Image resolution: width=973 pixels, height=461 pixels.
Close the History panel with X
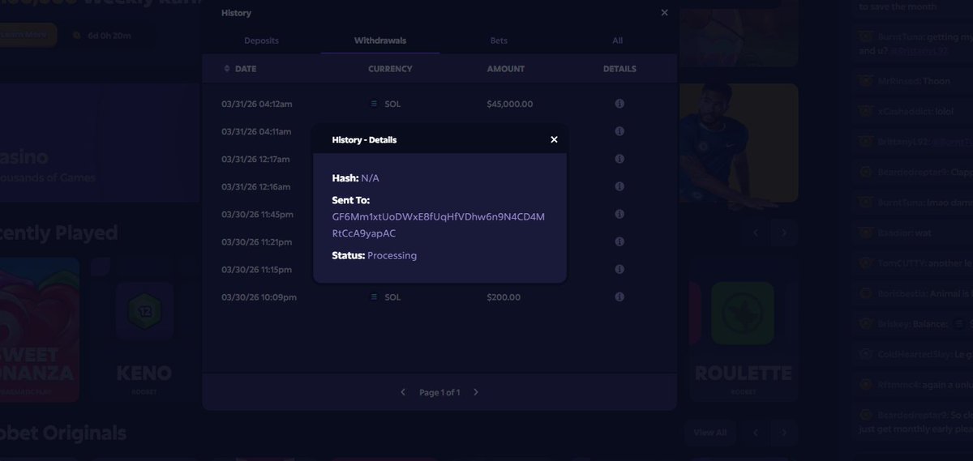click(x=665, y=13)
